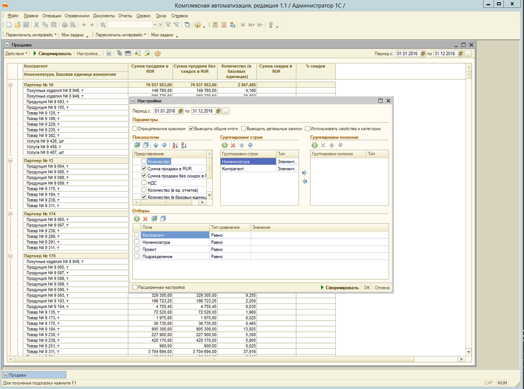This screenshot has width=524, height=389.
Task: Uncheck Сумма продажи в RUR indicator
Action: pos(144,169)
